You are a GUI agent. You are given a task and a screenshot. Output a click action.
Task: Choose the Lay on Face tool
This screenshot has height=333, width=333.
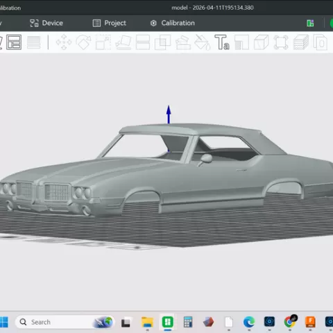pos(123,42)
